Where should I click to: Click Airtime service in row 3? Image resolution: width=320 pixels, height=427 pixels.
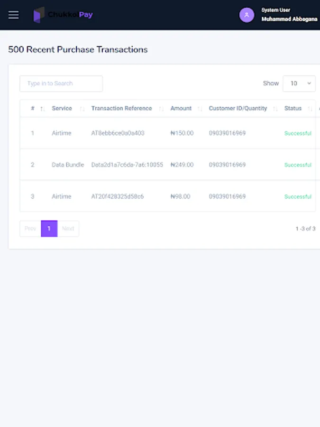click(x=62, y=196)
